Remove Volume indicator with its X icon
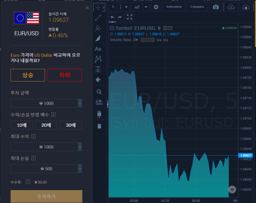This screenshot has width=256, height=203. [153, 40]
